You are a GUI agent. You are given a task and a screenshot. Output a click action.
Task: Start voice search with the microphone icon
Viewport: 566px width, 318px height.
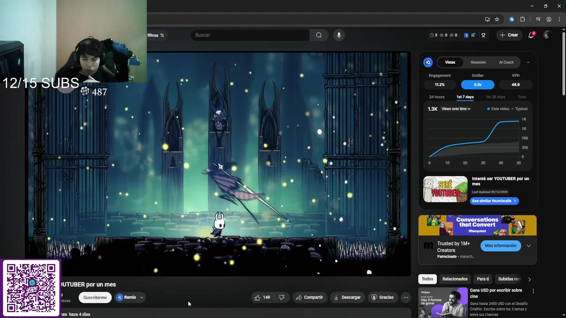click(x=339, y=35)
